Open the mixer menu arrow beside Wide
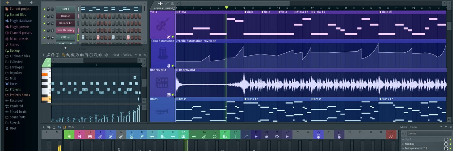453x151 pixels. pos(44,127)
